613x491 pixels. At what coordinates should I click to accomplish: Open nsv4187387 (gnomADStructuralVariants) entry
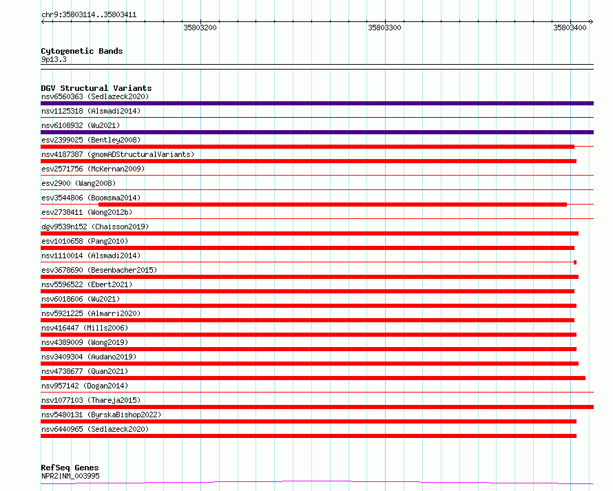(x=118, y=154)
